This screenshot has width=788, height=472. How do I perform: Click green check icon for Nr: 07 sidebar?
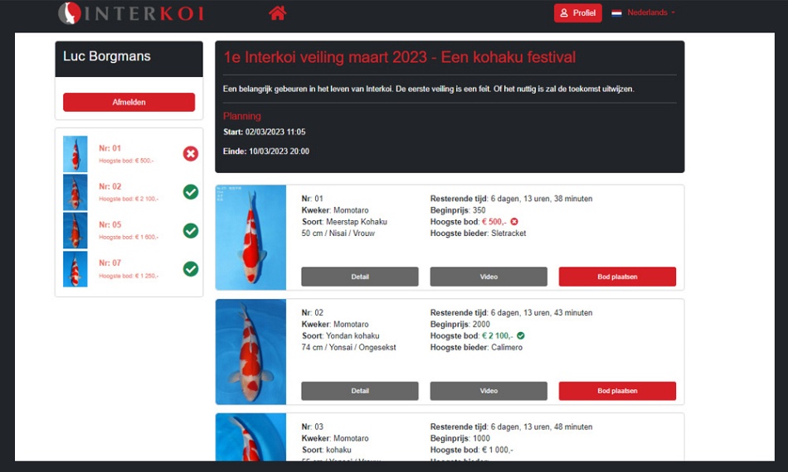click(x=191, y=269)
